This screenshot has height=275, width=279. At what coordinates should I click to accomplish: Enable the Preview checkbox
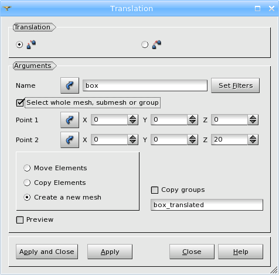[x=20, y=220]
